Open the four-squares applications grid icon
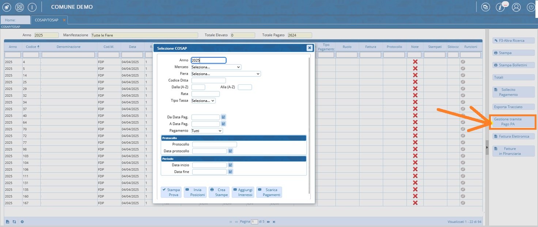The width and height of the screenshot is (538, 227). pos(20,7)
